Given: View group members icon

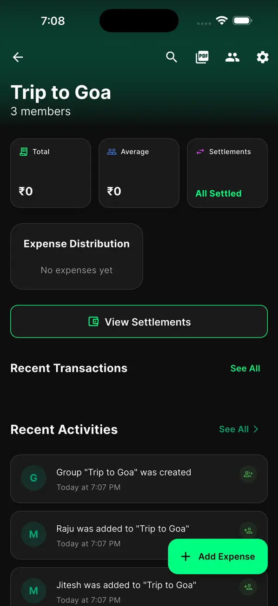Looking at the screenshot, I should click(x=232, y=57).
